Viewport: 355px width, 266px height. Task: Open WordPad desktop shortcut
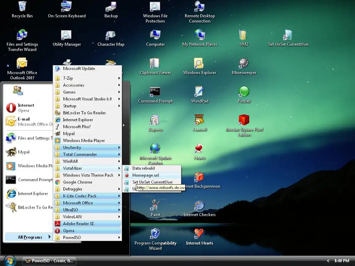200,95
